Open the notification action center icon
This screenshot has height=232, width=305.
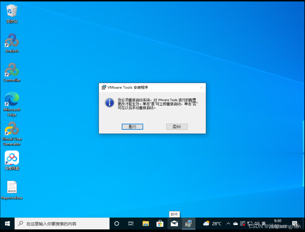click(295, 224)
